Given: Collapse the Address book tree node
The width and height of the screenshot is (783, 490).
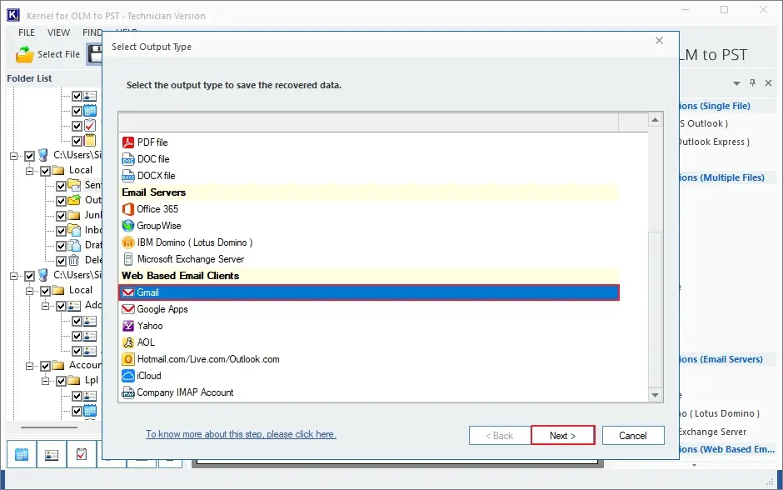Looking at the screenshot, I should tap(46, 306).
